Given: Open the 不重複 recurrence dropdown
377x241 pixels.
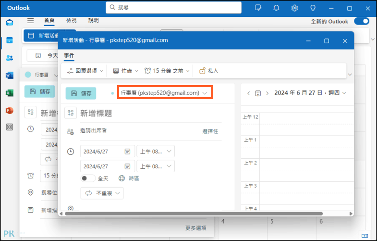Looking at the screenshot, I should coord(102,193).
